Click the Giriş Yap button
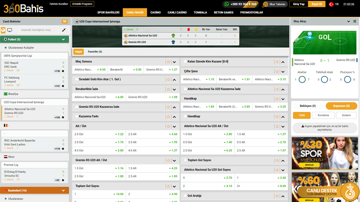 pyautogui.click(x=299, y=4)
